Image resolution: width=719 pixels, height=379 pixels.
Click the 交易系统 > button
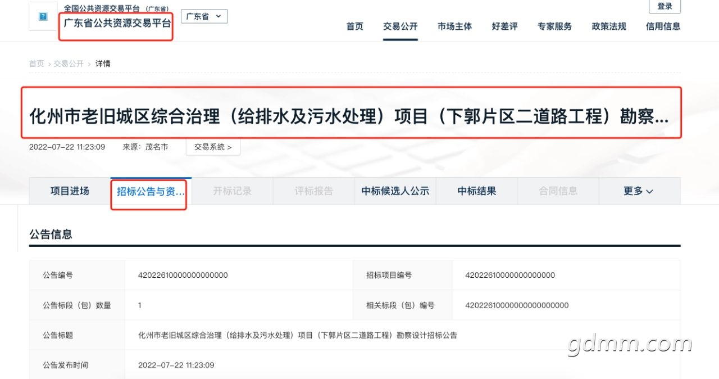(x=213, y=147)
